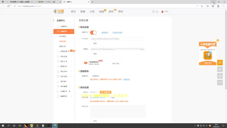
Task: Open 直播记录 in the sidebar
Action: point(62,46)
